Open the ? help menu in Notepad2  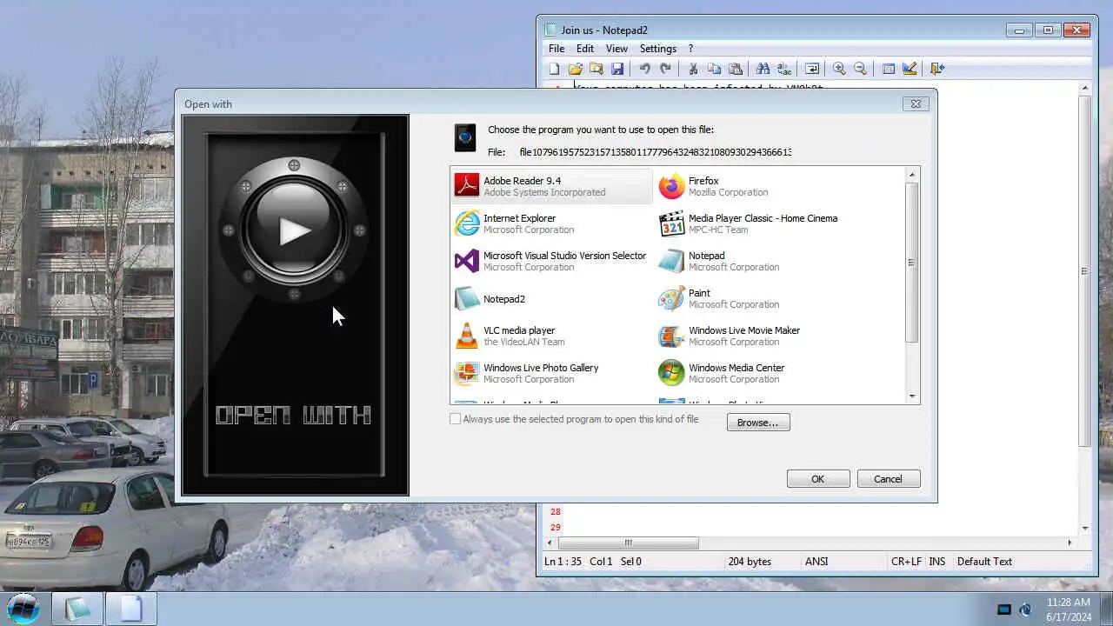click(x=691, y=49)
